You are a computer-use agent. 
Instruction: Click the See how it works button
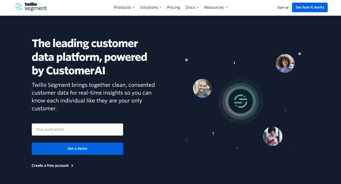310,7
